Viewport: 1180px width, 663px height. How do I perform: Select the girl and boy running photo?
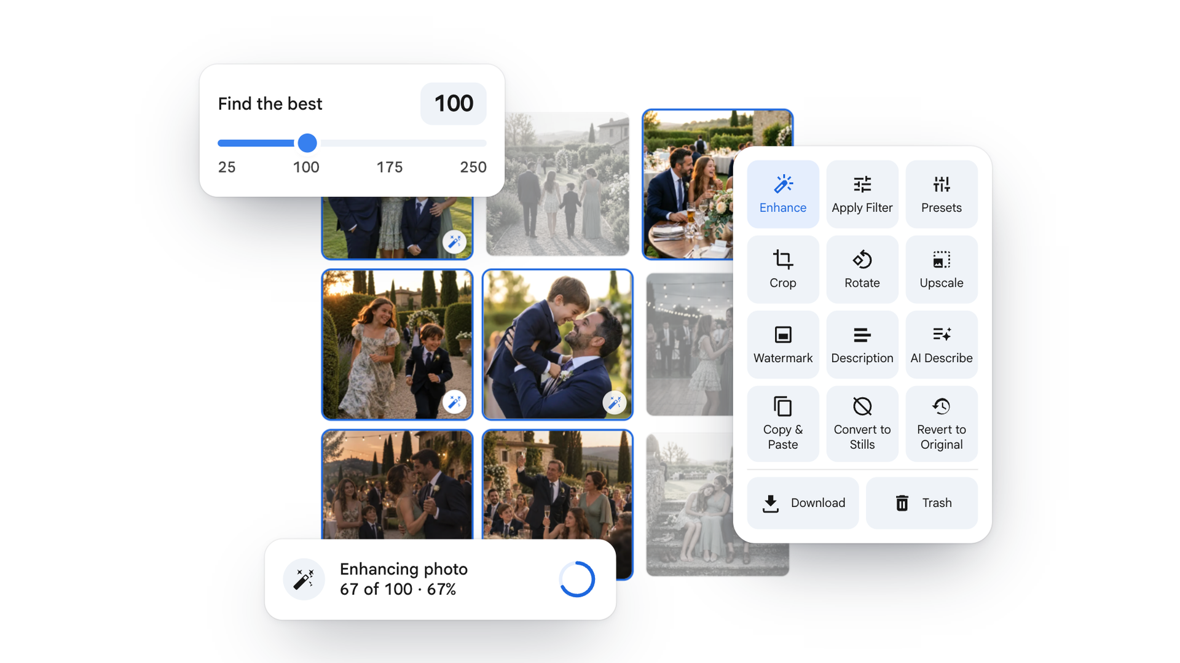(397, 344)
